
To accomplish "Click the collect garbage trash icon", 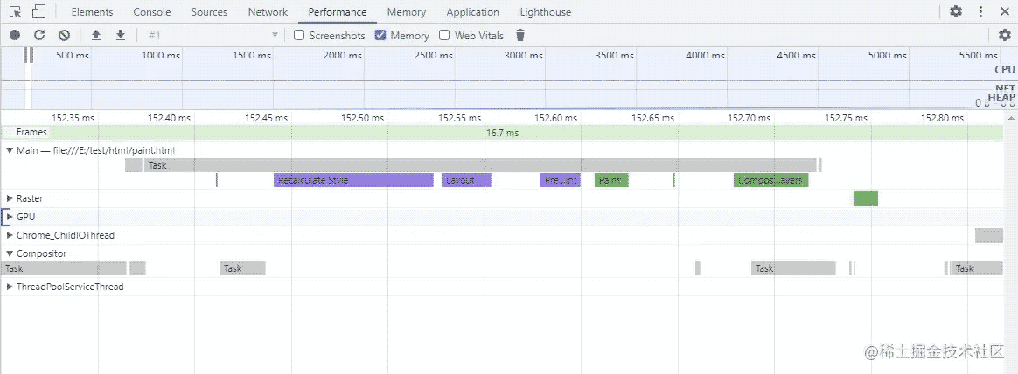I will 520,35.
